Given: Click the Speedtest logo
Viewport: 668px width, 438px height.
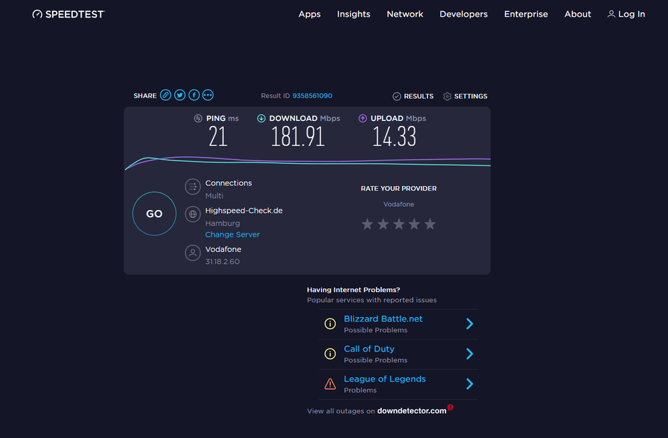Looking at the screenshot, I should click(69, 14).
